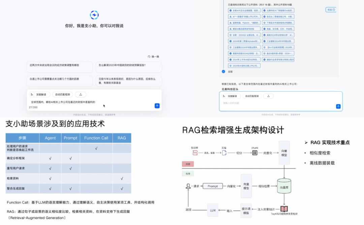Open the source 通信行业资深专家分享核心观点
Viewport: 364px width, 225px height.
pyautogui.click(x=278, y=59)
